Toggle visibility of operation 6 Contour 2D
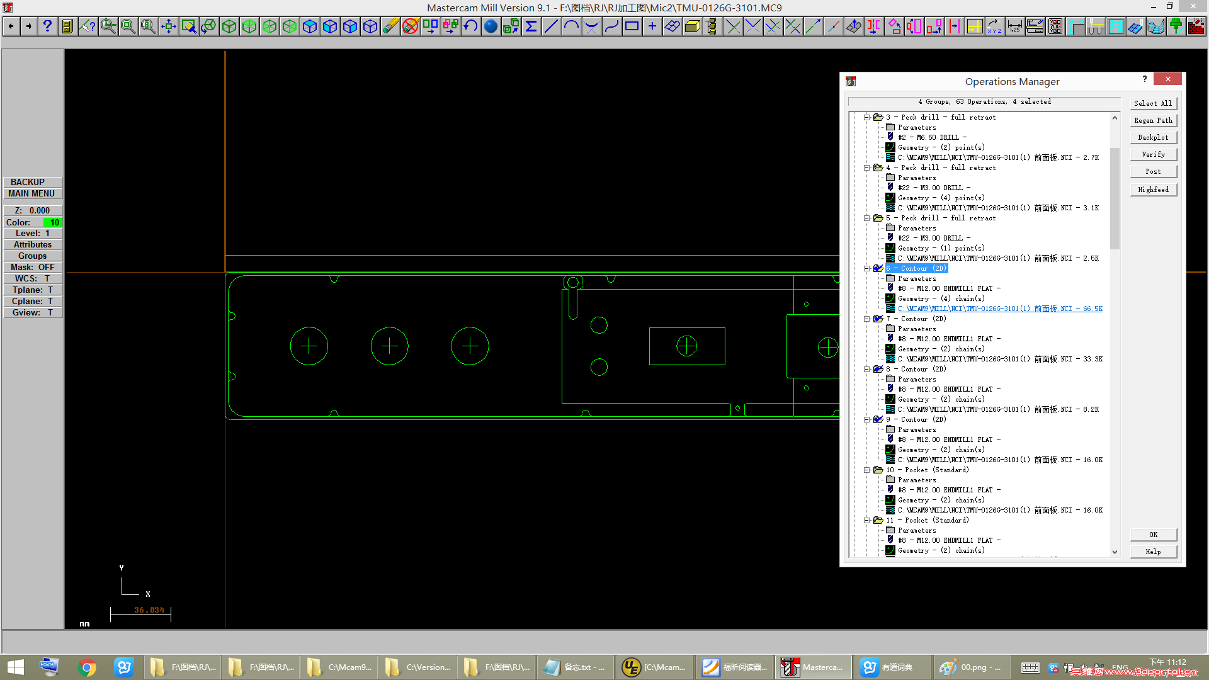This screenshot has height=680, width=1209. [879, 268]
